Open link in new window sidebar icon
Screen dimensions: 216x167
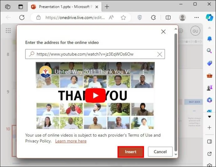[209, 154]
